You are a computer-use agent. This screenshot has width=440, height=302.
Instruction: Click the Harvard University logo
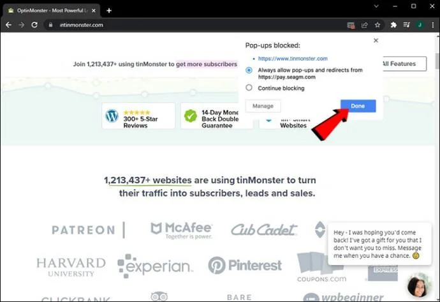[71, 267]
